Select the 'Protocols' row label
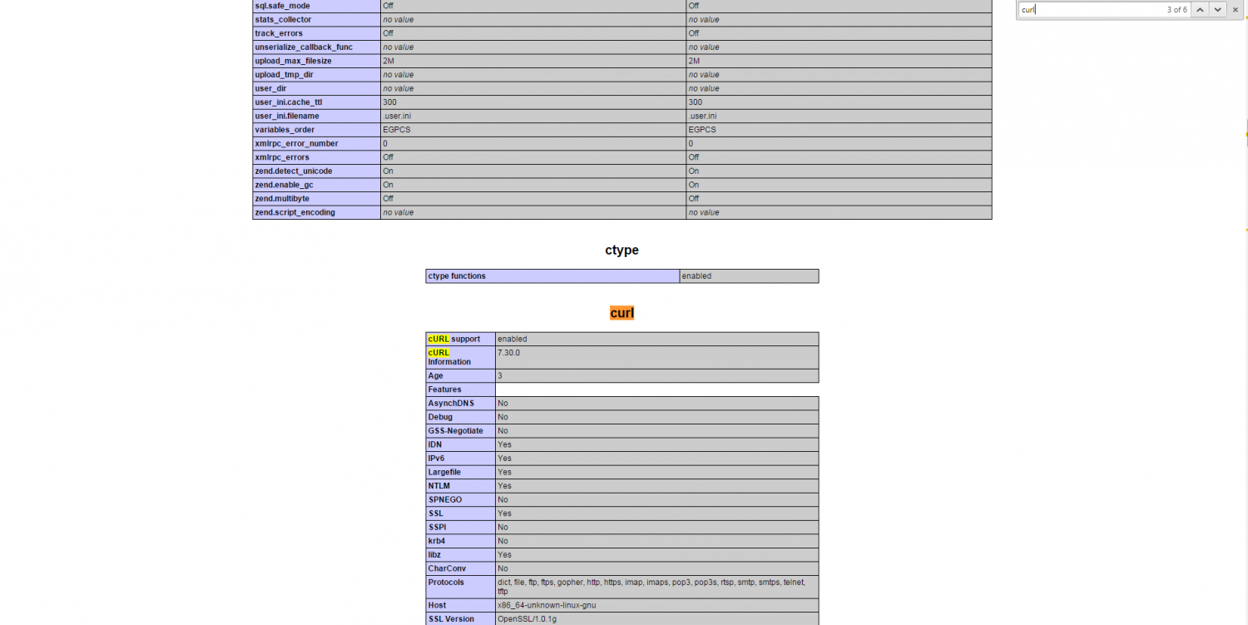 (x=446, y=582)
